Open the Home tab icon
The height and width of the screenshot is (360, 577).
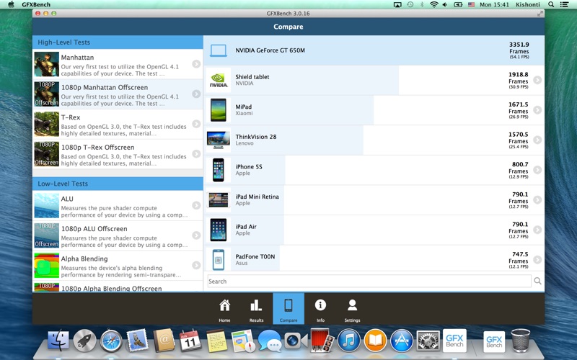[x=224, y=309]
